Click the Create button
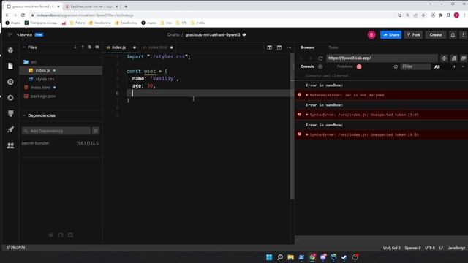The width and height of the screenshot is (468, 263). [x=436, y=35]
